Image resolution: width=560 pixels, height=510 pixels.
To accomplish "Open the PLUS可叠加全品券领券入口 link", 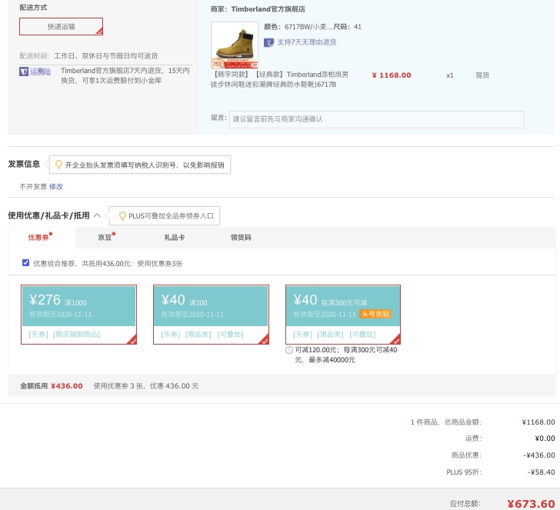I will point(171,216).
